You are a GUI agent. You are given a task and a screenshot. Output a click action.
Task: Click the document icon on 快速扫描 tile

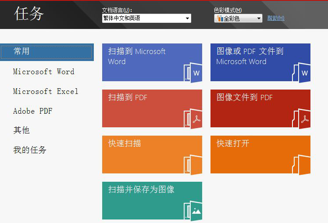(x=193, y=165)
